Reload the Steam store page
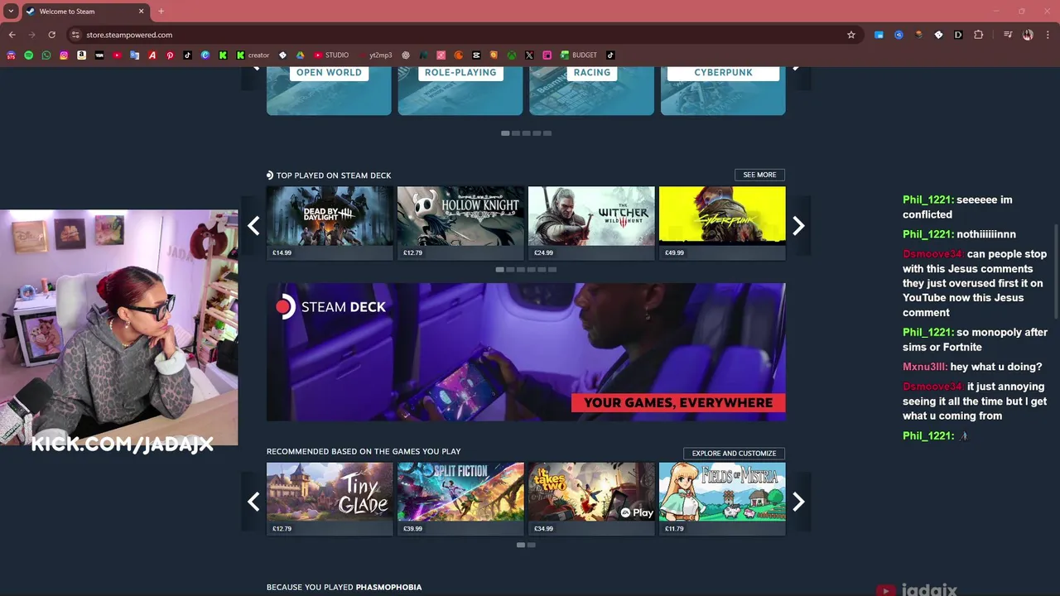 (x=51, y=35)
